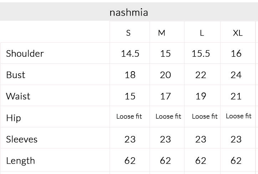Click the nashmia table title
Viewport: 258px width, 174px height.
129,12
